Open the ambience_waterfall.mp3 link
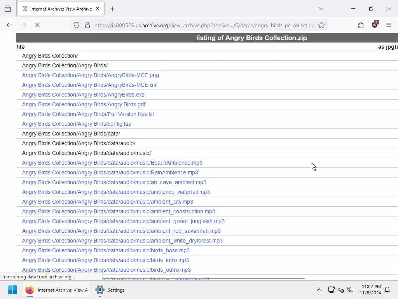This screenshot has height=299, width=398. click(116, 192)
